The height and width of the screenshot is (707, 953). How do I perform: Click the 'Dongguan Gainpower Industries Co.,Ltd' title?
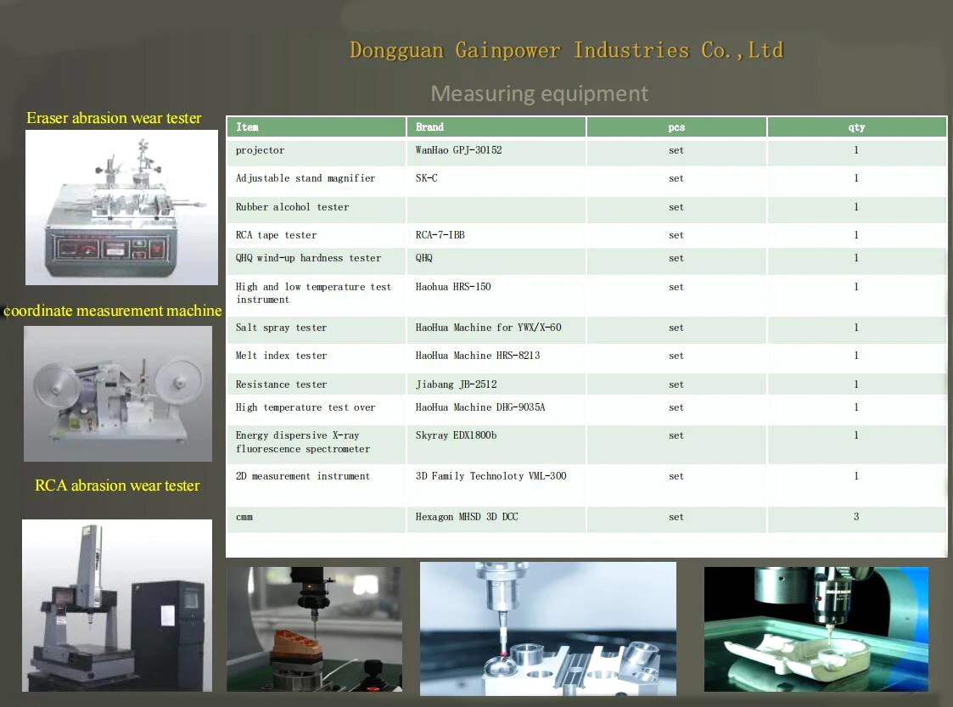[x=566, y=50]
